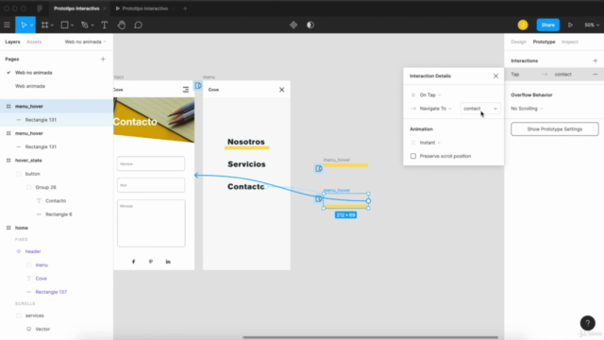Select the Comment tool
The height and width of the screenshot is (340, 604).
tap(138, 25)
